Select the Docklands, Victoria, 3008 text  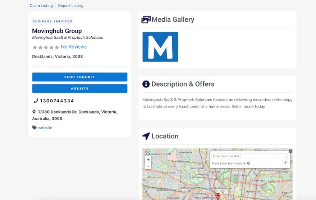[x=58, y=56]
